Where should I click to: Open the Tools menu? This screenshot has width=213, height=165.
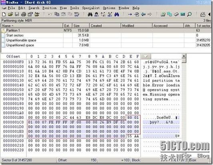coord(74,8)
